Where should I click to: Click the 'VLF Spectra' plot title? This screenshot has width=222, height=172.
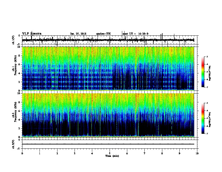[x=32, y=34]
